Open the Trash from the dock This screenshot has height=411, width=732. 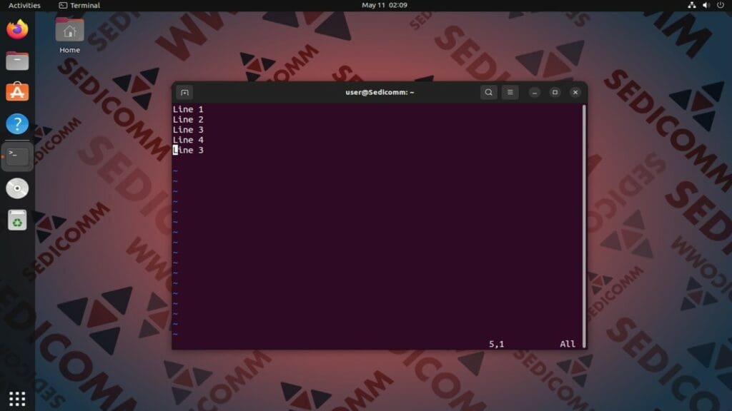(x=17, y=220)
